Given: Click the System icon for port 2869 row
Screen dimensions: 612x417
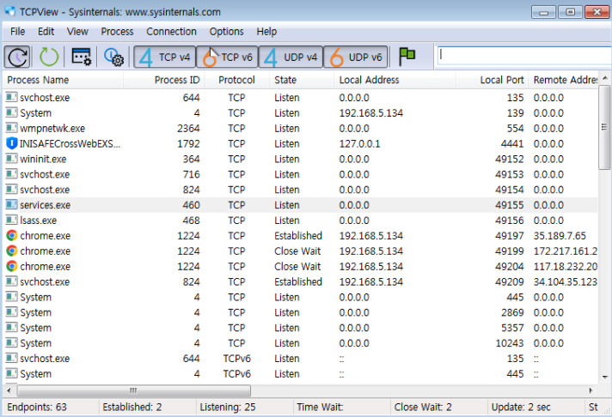Looking at the screenshot, I should 12,312.
